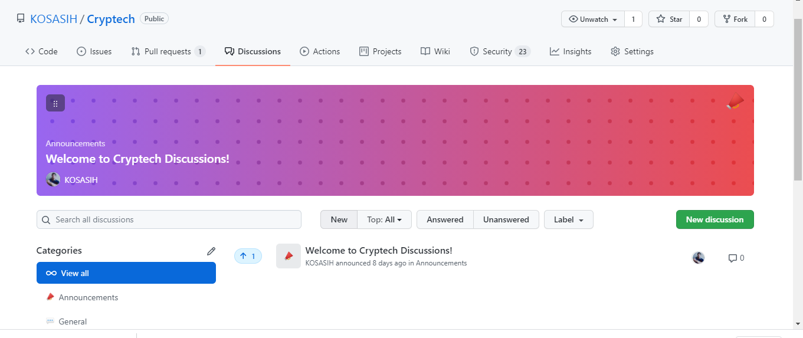The image size is (803, 338).
Task: Upvote the Welcome discussion
Action: (248, 256)
